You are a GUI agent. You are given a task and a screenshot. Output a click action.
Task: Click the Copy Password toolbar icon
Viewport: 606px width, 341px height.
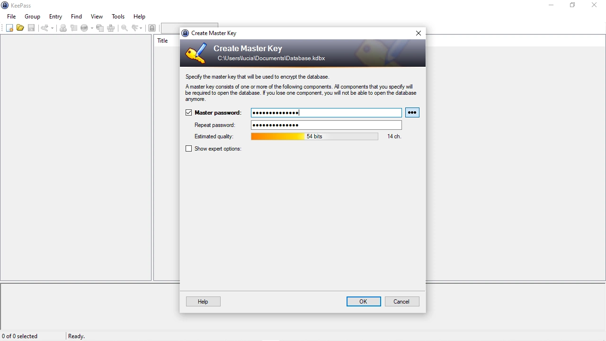tap(74, 28)
